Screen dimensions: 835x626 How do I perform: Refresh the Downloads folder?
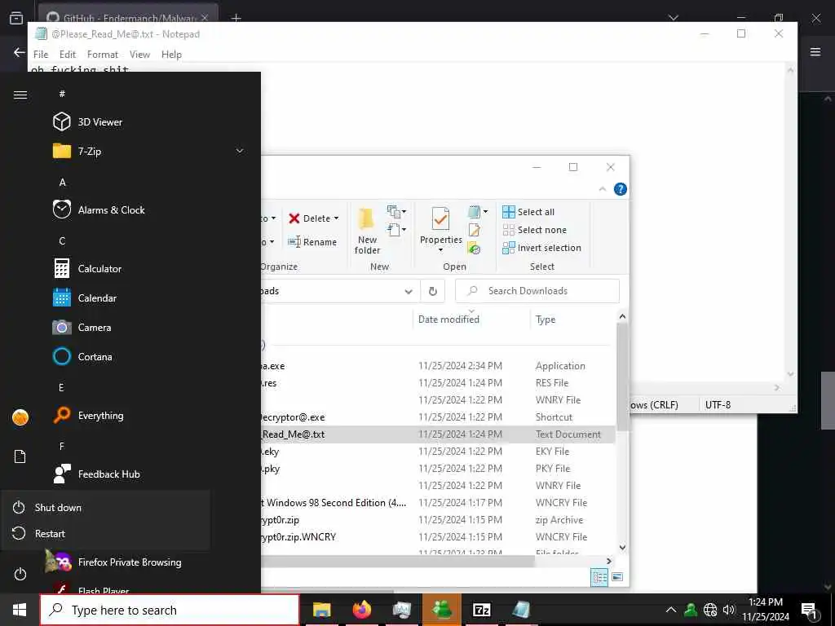[433, 291]
